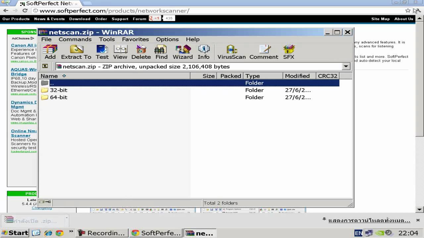The width and height of the screenshot is (424, 238).
Task: Sort by the CRC32 column header
Action: [328, 76]
